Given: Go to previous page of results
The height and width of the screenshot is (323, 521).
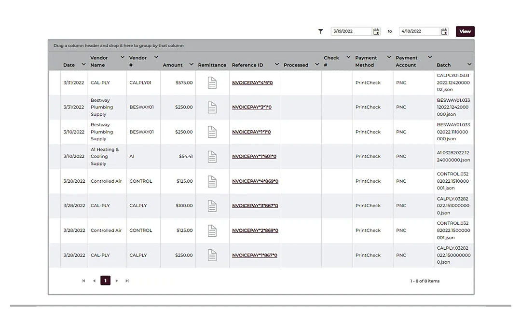Looking at the screenshot, I should (x=95, y=281).
